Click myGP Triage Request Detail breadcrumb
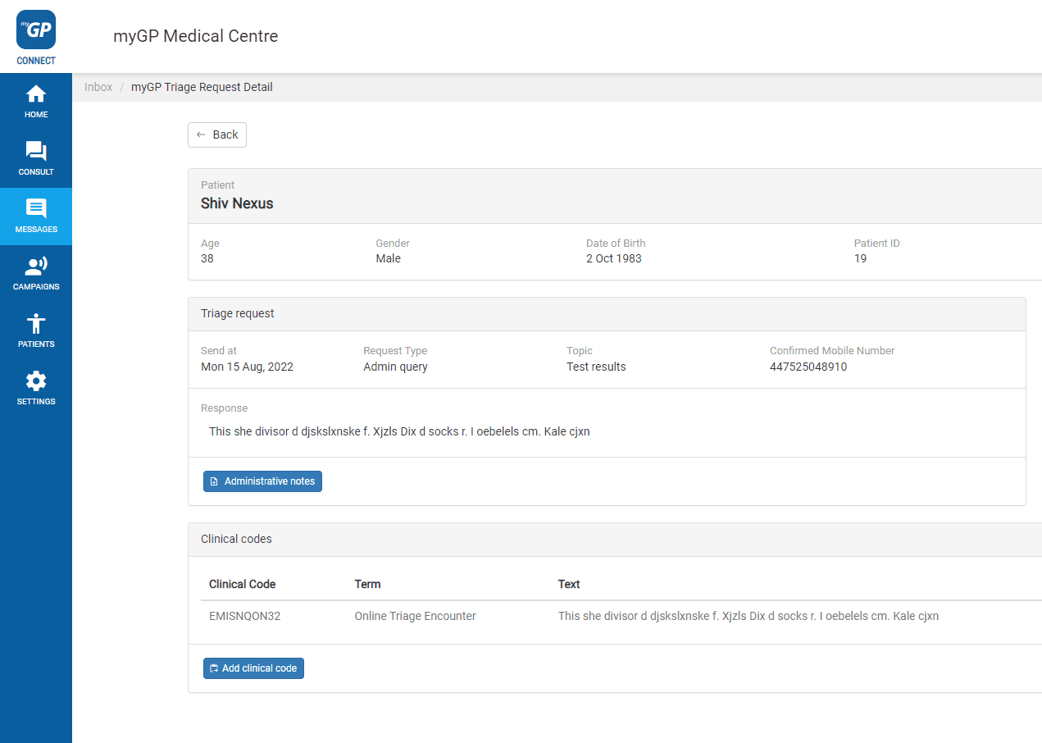Image resolution: width=1042 pixels, height=743 pixels. (x=202, y=87)
